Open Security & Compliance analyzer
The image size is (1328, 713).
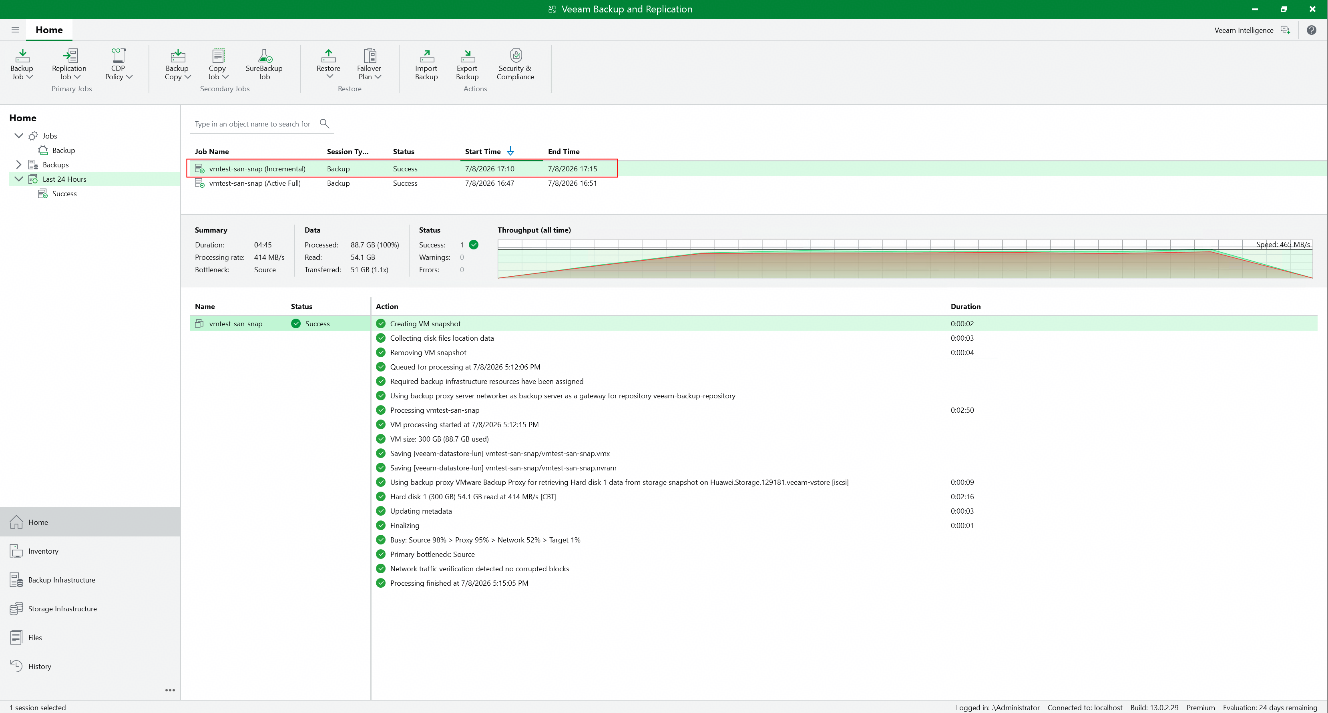tap(516, 64)
